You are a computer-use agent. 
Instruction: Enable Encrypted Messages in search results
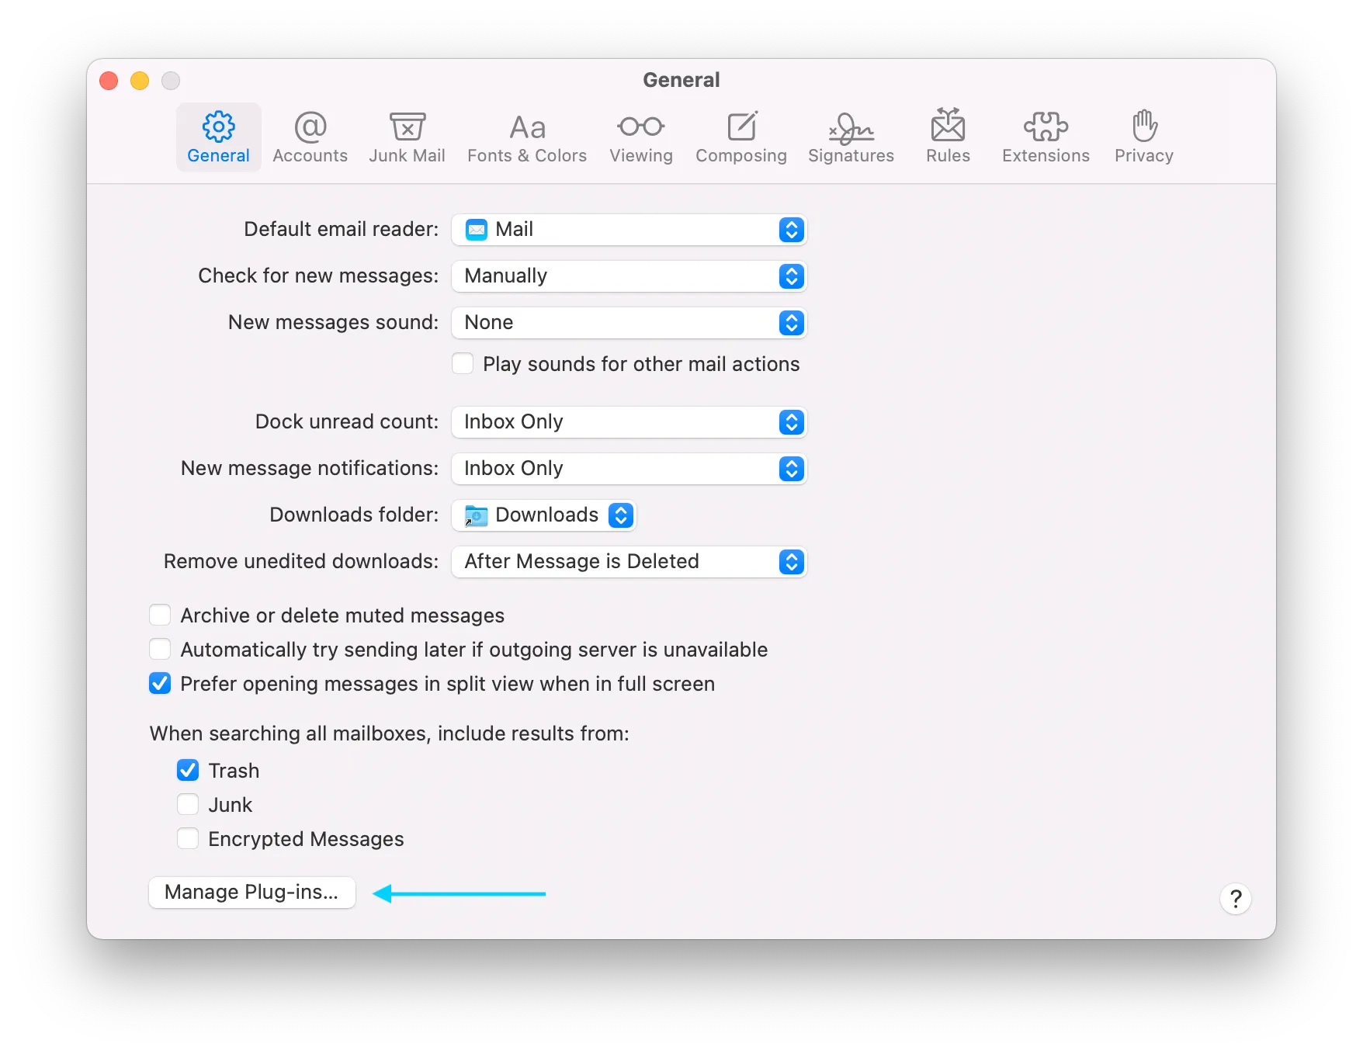point(188,839)
